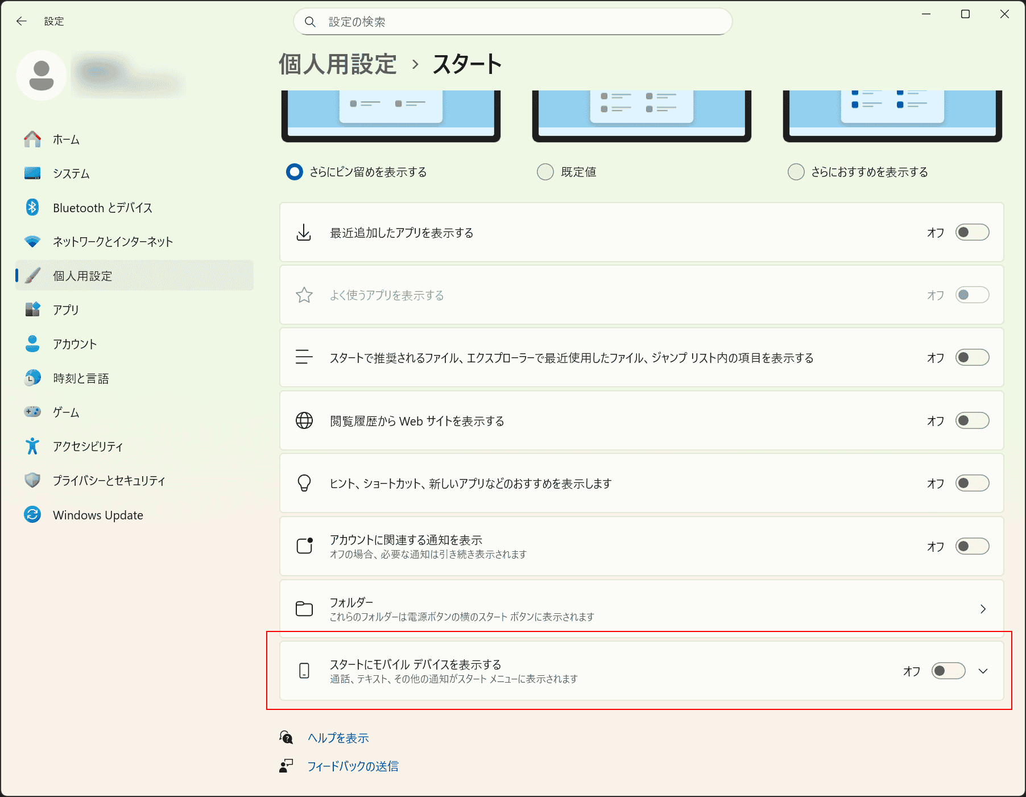The width and height of the screenshot is (1026, 797).
Task: Click the privacy shield icon in sidebar
Action: point(32,481)
